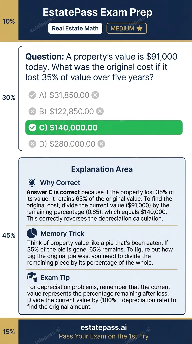Dismiss option D using its trailing X icon

pyautogui.click(x=101, y=144)
